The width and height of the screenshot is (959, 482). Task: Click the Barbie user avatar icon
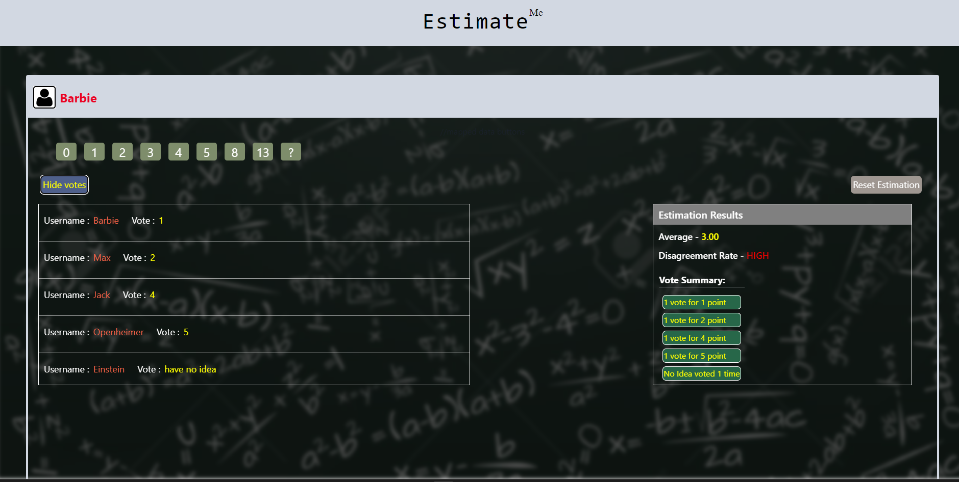click(x=44, y=97)
